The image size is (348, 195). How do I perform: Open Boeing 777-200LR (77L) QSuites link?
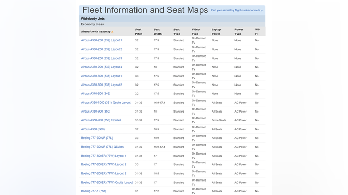click(x=102, y=147)
